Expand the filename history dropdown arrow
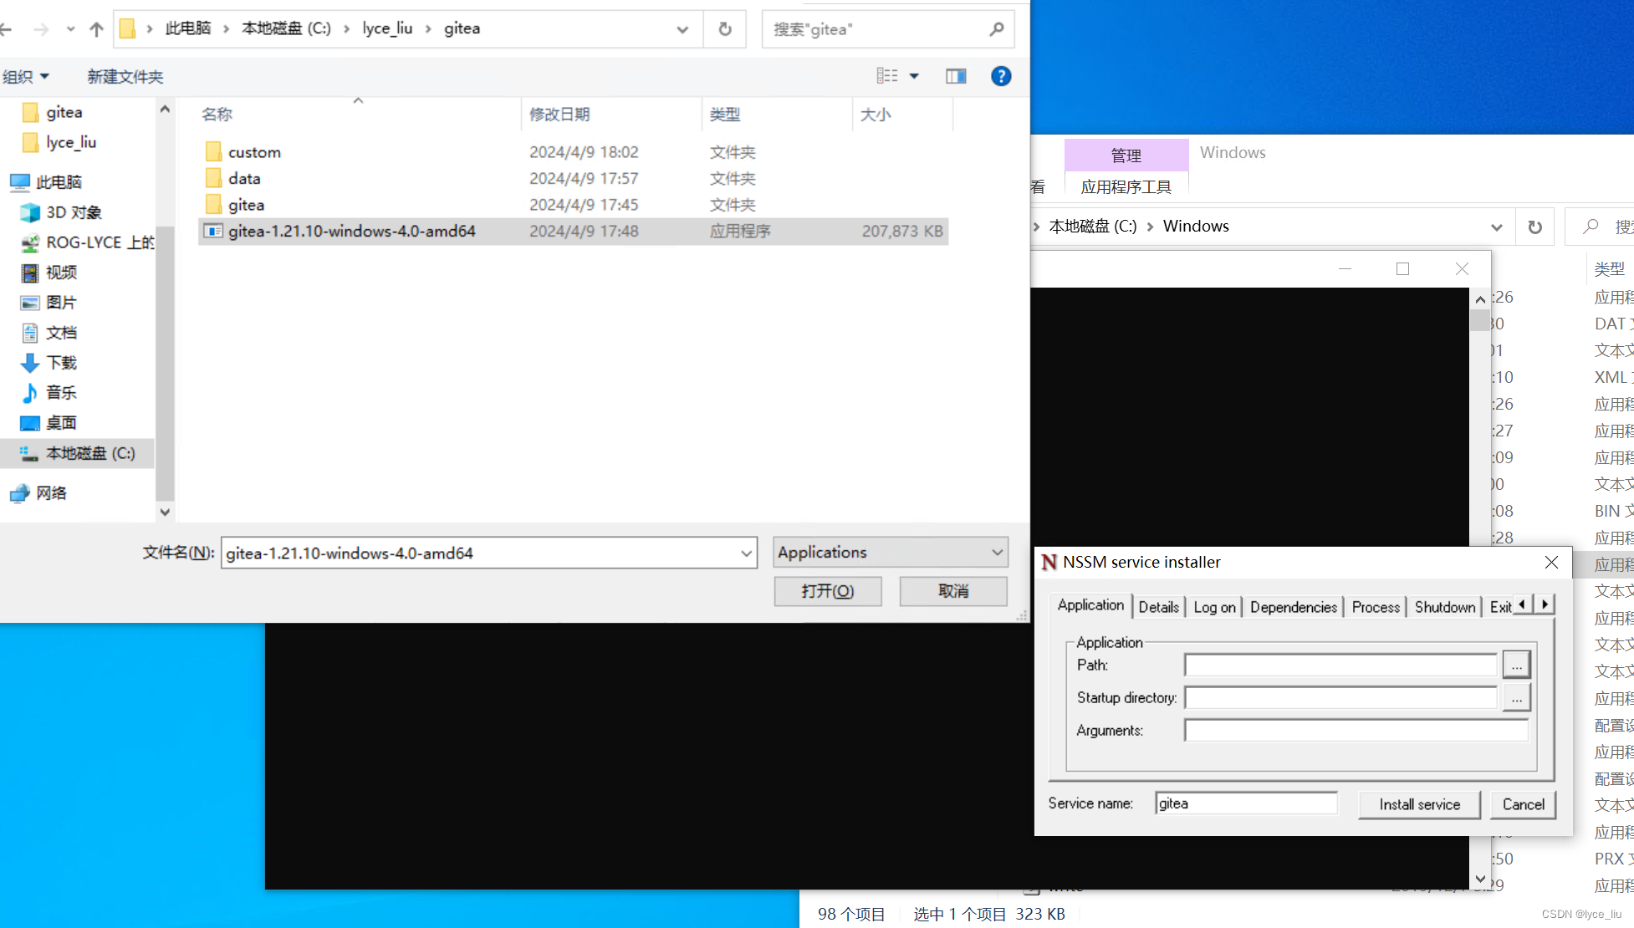Screen dimensions: 1634x928 coord(746,553)
